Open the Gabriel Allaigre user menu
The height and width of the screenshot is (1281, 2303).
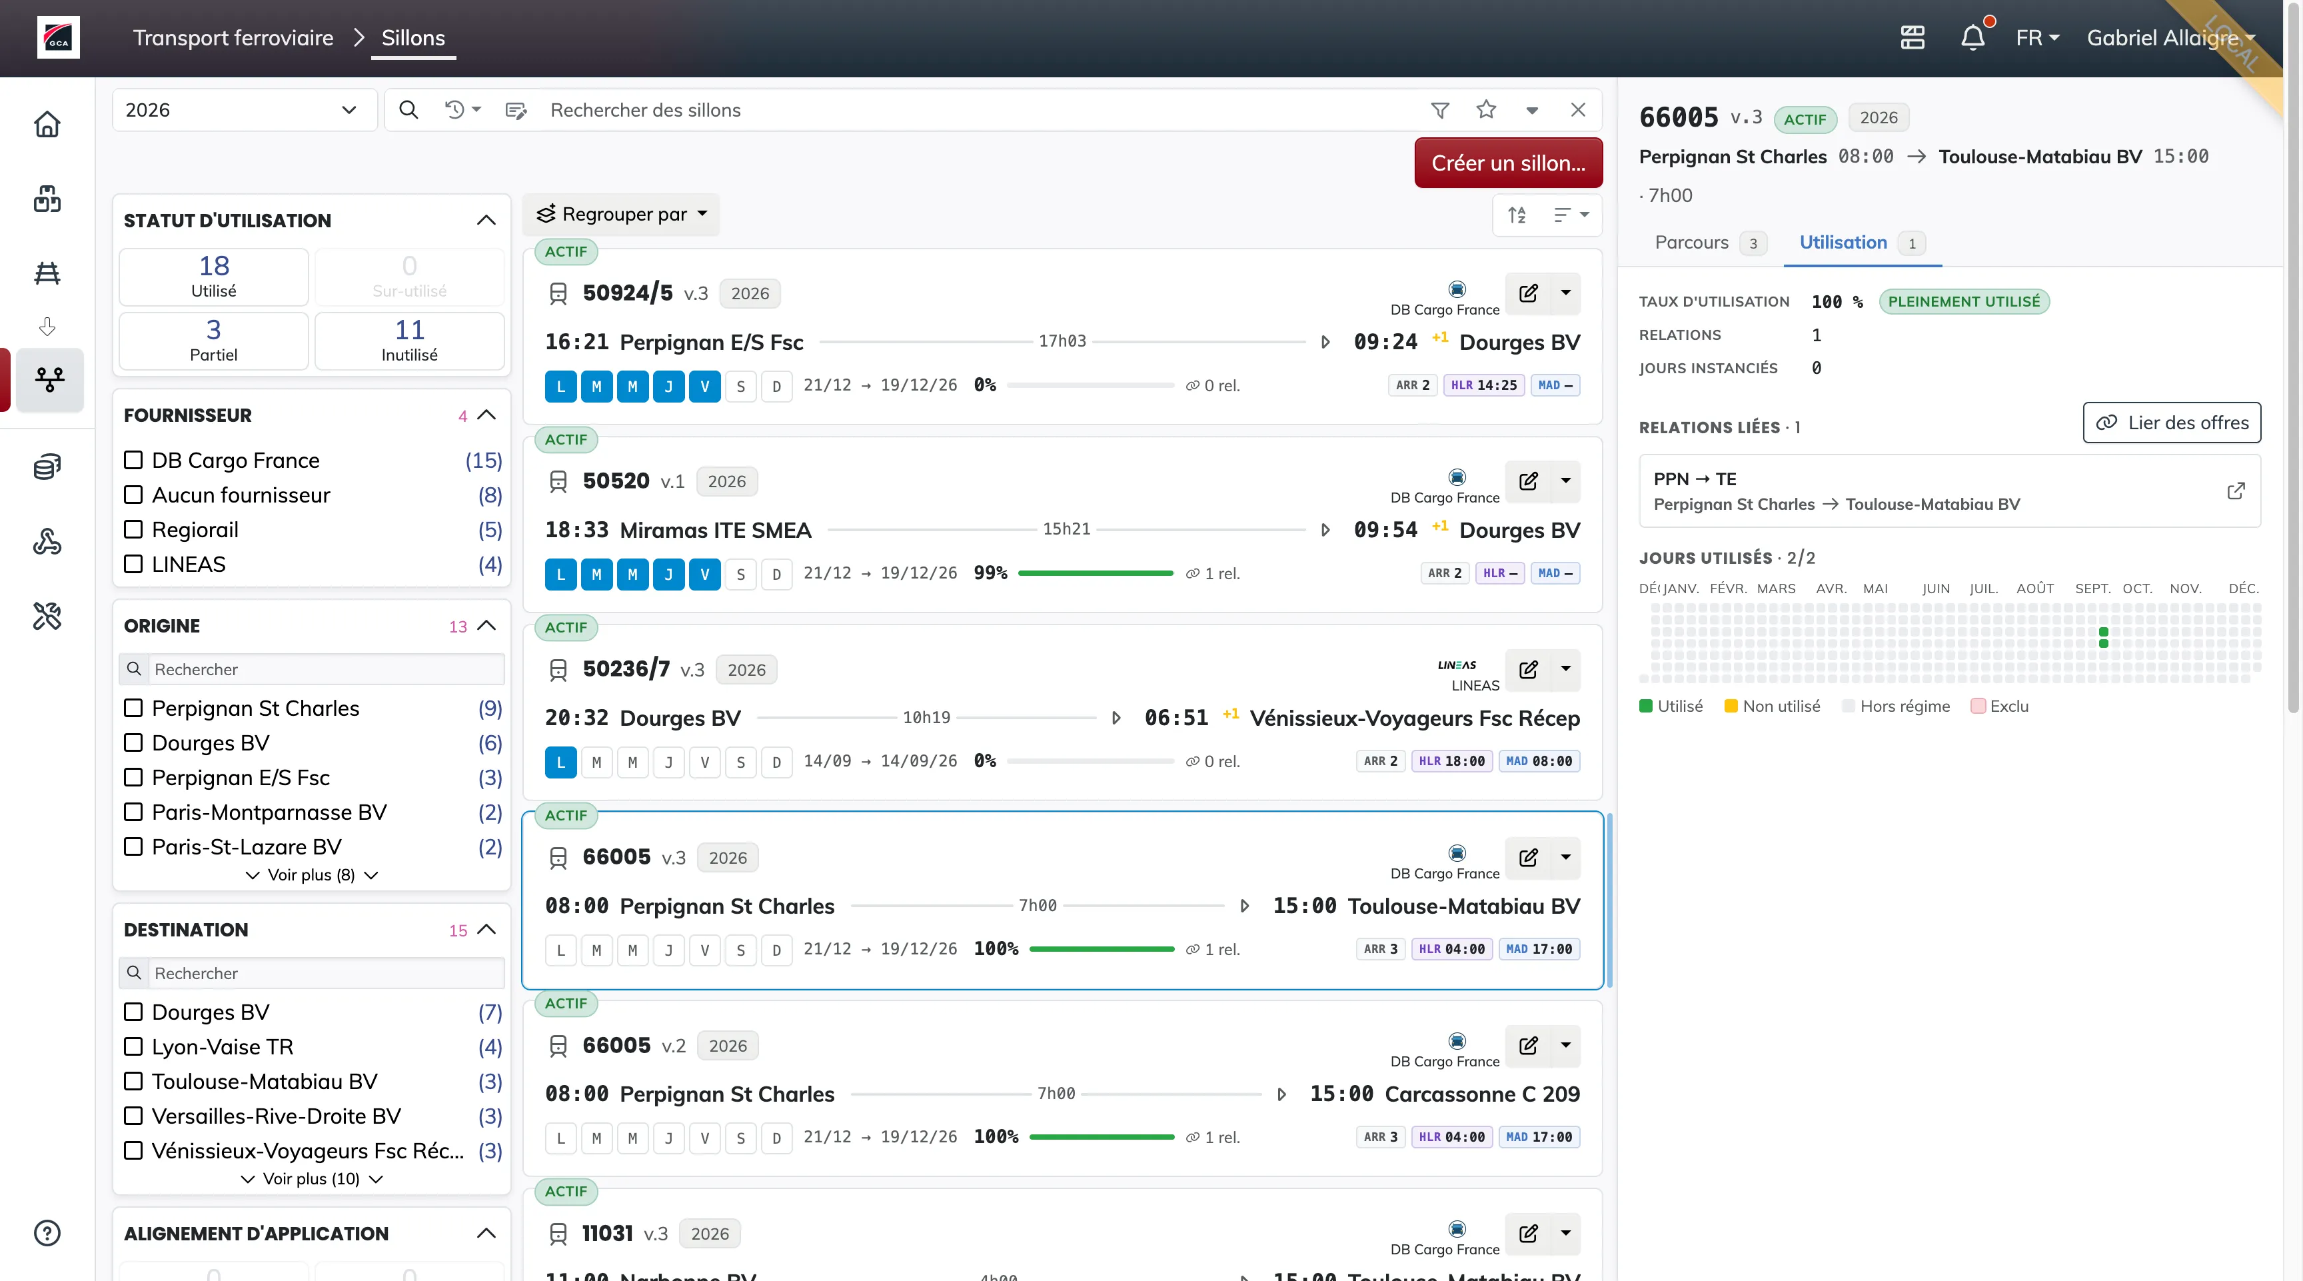tap(2170, 37)
